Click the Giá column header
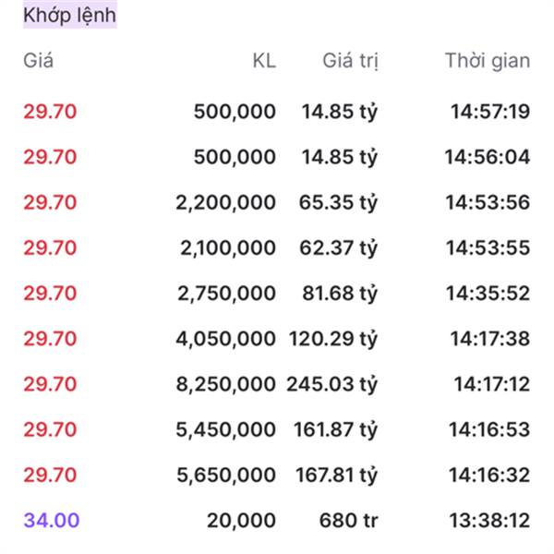The height and width of the screenshot is (554, 554). (38, 61)
